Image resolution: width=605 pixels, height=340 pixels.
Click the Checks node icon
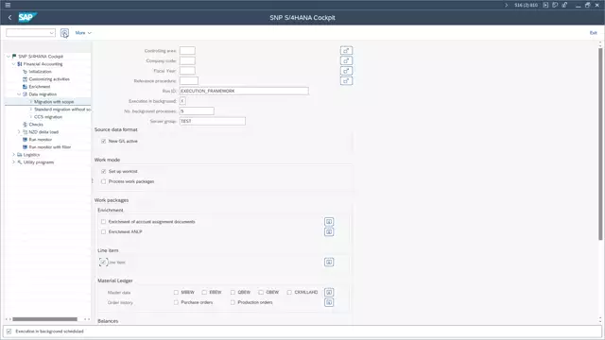(26, 125)
